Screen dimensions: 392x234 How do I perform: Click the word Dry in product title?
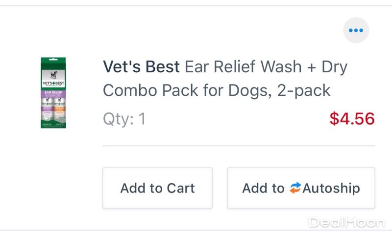(334, 67)
